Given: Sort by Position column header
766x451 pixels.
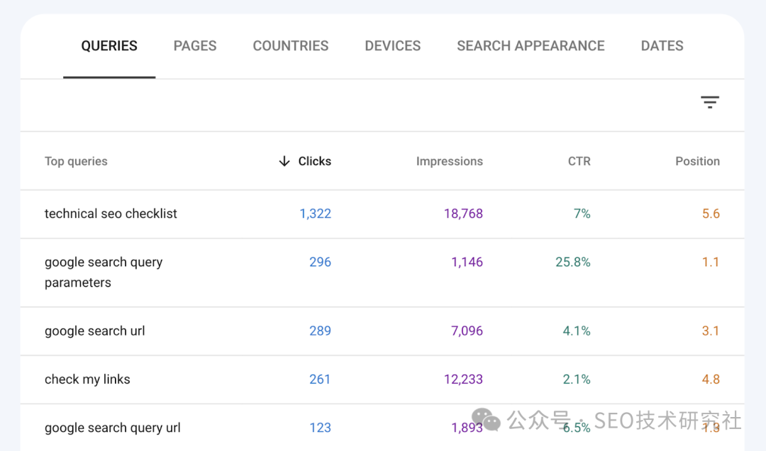Looking at the screenshot, I should point(697,161).
